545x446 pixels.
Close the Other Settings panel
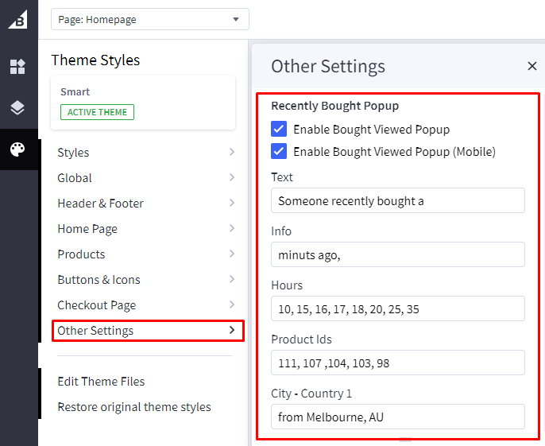point(532,66)
